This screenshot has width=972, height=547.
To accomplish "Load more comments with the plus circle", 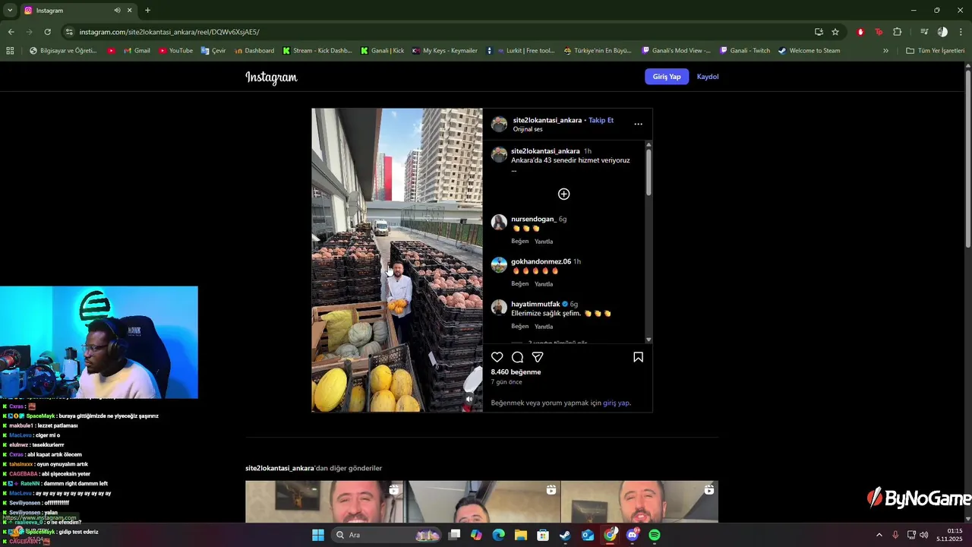I will (x=563, y=194).
